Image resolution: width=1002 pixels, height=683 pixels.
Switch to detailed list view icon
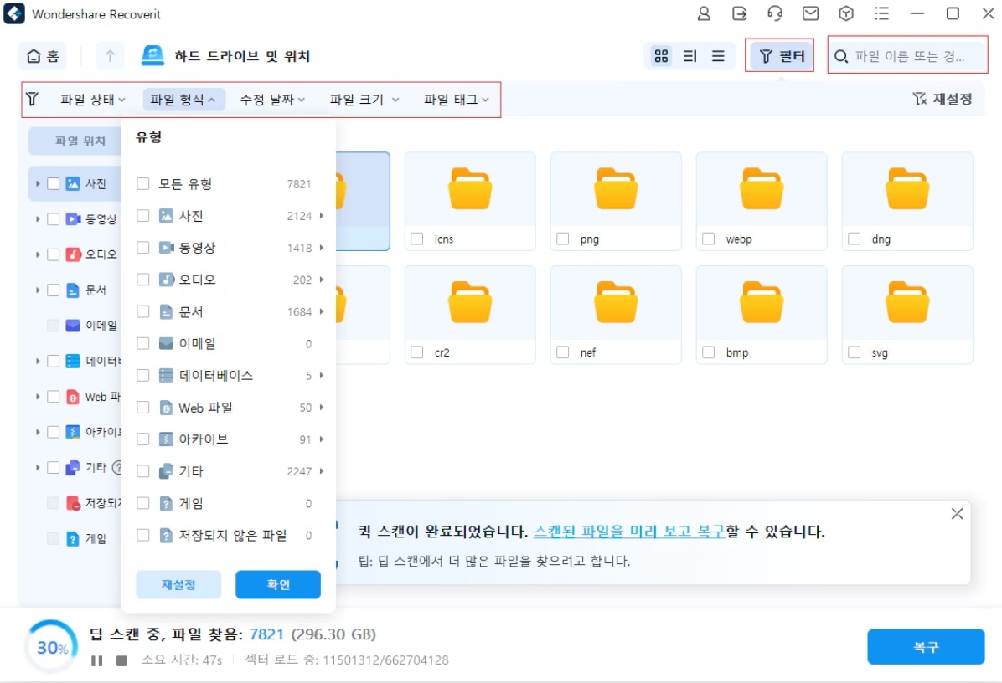pos(690,56)
